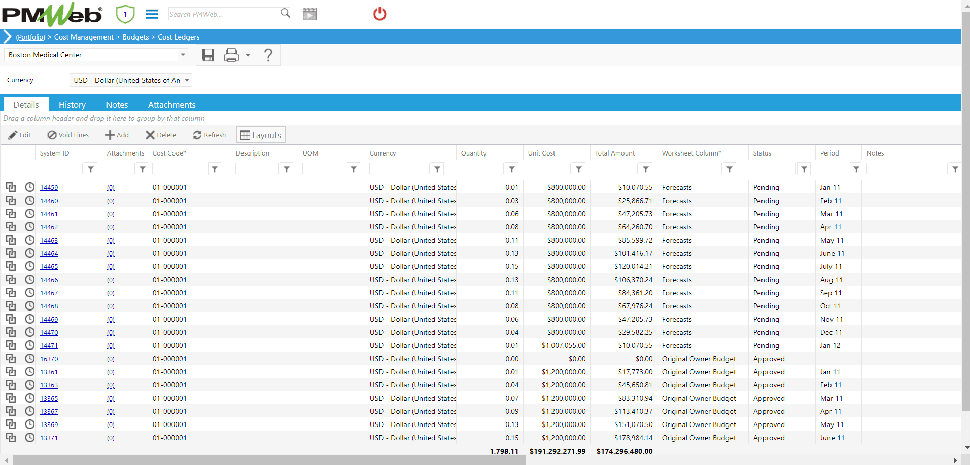Sort by Total Amount column header
The image size is (970, 465).
[x=615, y=153]
